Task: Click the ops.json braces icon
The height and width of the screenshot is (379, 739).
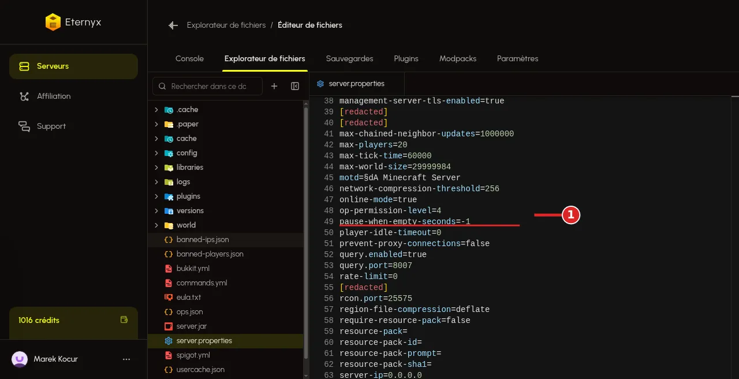Action: [x=169, y=312]
